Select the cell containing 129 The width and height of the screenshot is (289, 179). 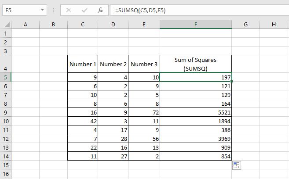coord(196,95)
